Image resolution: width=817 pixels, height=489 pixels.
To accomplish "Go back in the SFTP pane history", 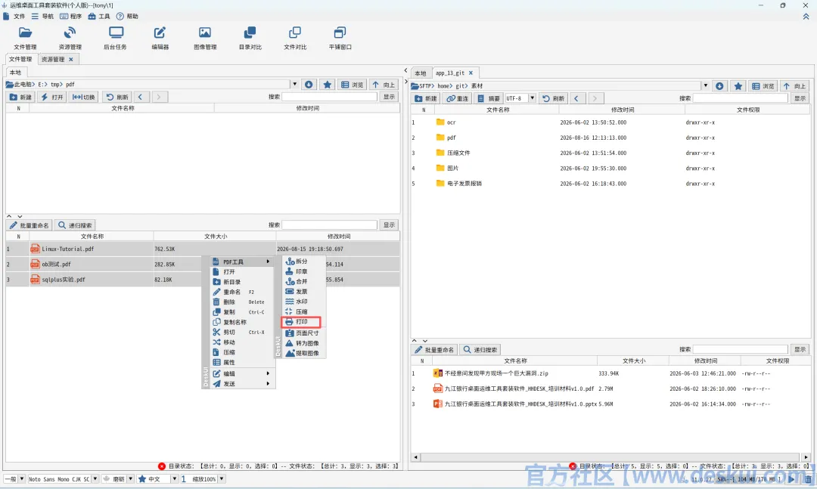I will click(x=576, y=98).
